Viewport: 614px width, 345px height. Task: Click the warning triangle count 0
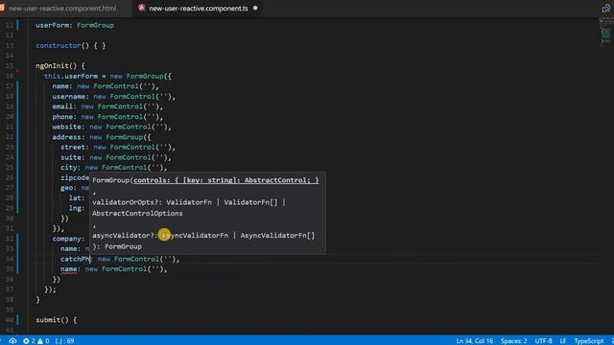(x=43, y=341)
